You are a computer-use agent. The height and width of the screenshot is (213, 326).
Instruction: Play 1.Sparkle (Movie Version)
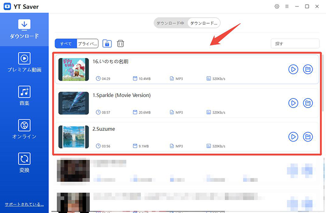[x=293, y=103]
